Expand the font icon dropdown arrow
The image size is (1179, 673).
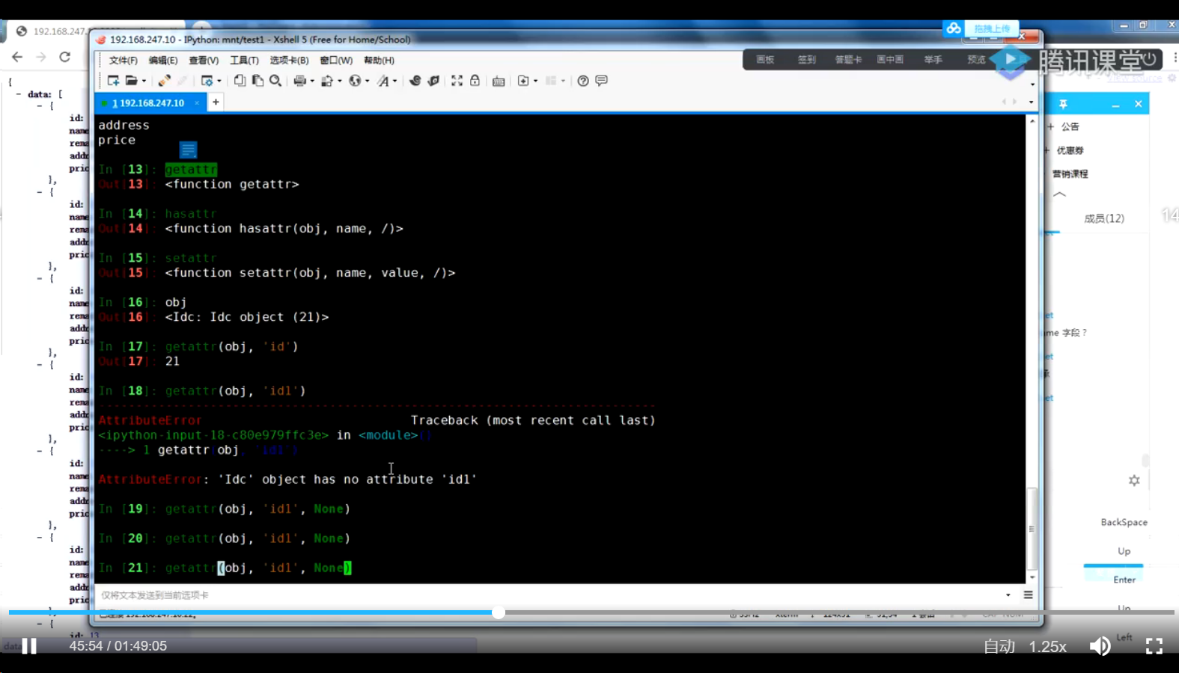395,82
